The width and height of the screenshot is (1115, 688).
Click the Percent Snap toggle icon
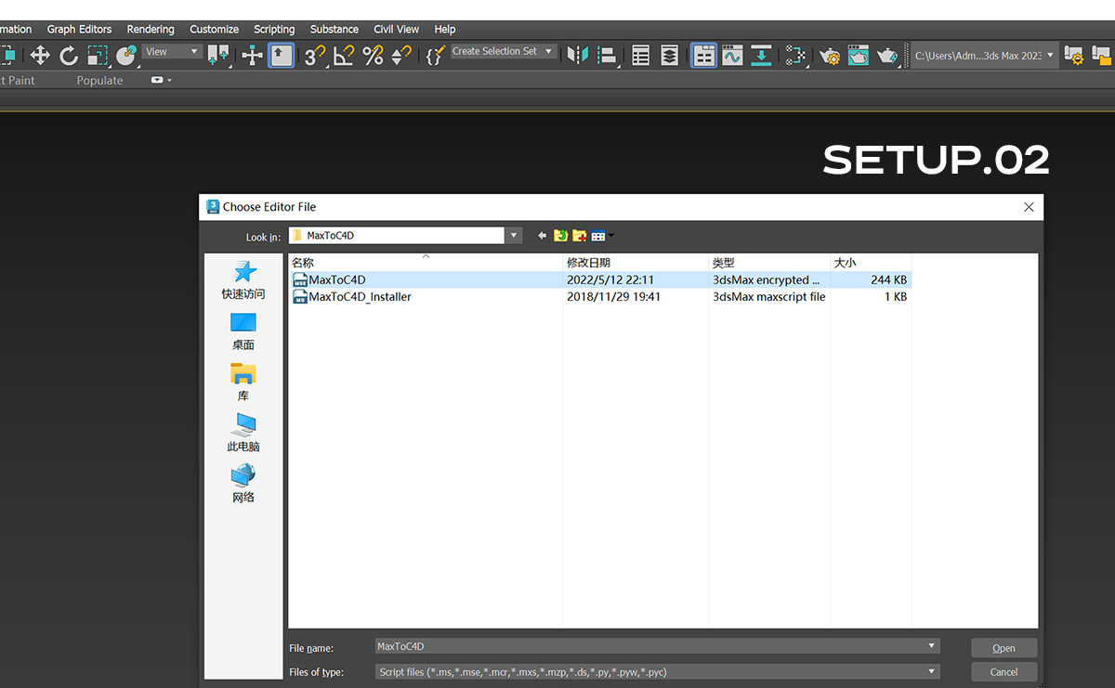point(374,56)
